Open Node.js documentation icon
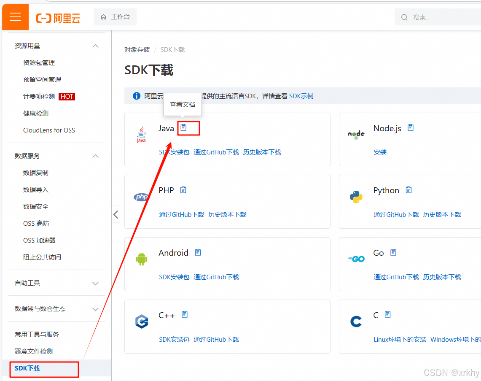 pos(411,127)
